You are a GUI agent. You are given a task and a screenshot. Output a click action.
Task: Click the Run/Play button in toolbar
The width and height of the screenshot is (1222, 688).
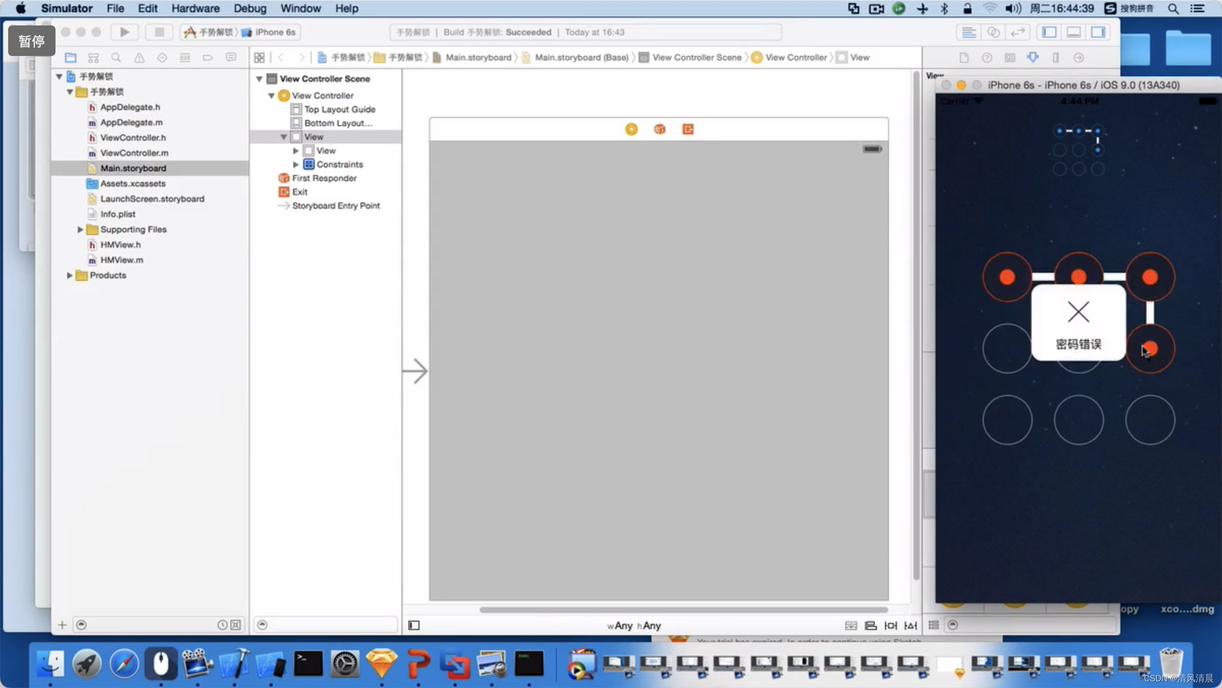tap(123, 32)
